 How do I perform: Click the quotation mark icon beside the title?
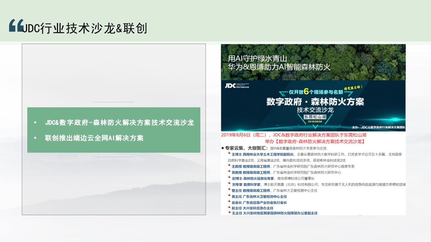point(16,25)
